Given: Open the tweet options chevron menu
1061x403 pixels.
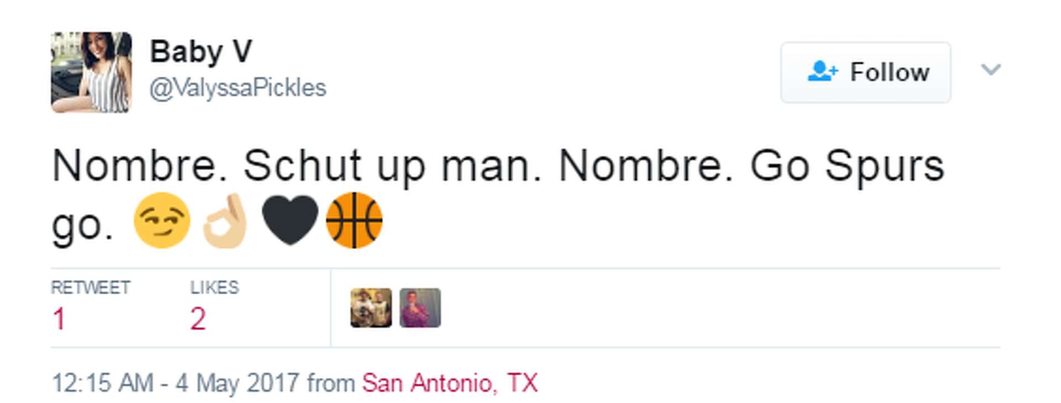Looking at the screenshot, I should [x=990, y=70].
